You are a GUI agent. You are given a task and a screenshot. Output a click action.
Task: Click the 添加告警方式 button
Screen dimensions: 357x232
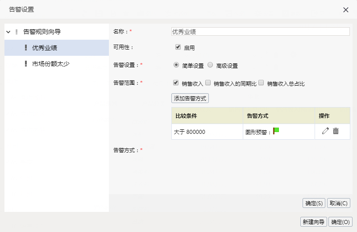pos(190,98)
